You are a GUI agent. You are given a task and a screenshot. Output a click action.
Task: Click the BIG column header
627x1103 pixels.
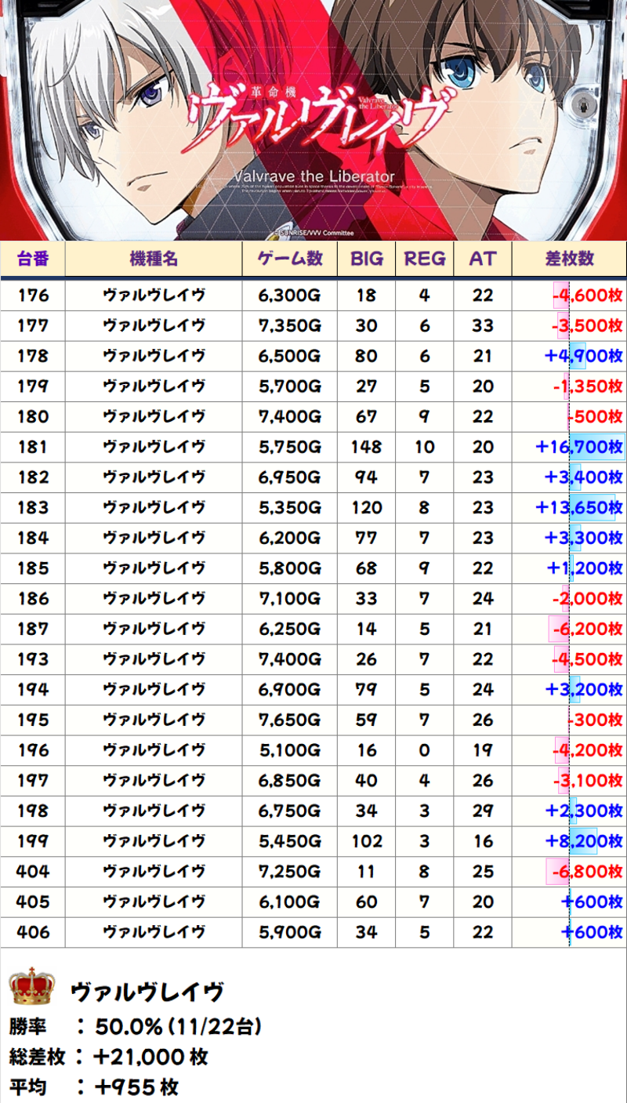(x=366, y=259)
